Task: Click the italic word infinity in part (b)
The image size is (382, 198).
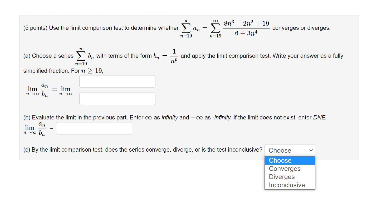Action: [x=169, y=118]
